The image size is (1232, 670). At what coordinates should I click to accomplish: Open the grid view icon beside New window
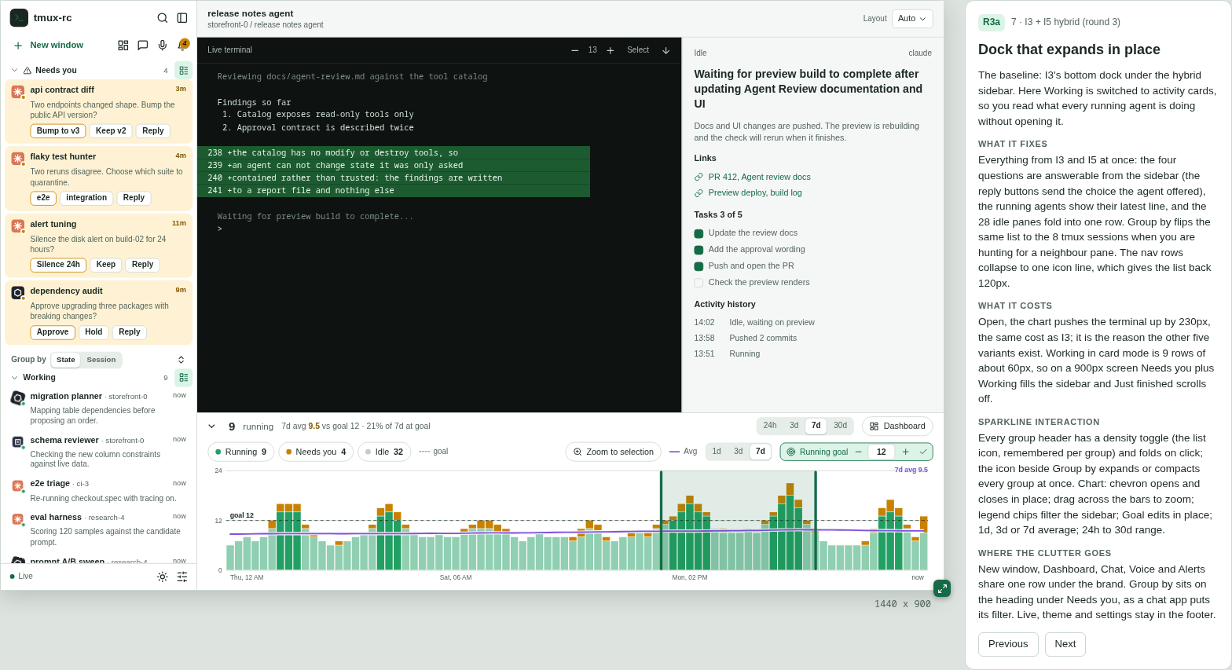(x=123, y=46)
